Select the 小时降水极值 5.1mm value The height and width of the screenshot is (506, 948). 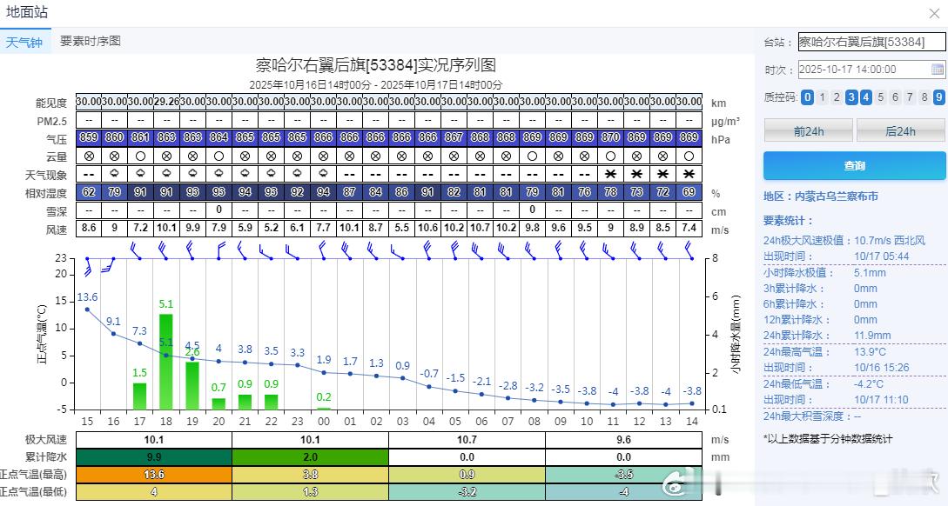(870, 273)
